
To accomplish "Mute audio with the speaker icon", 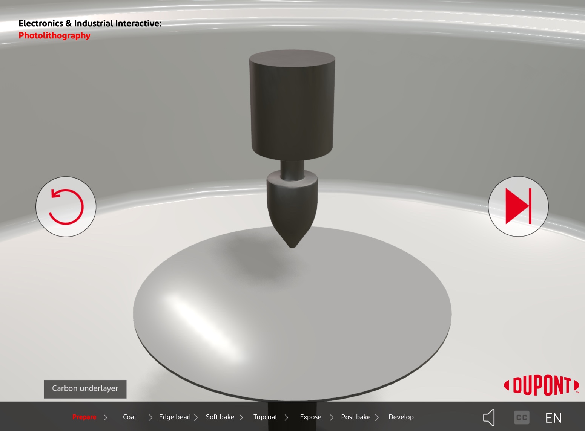I will pos(489,417).
